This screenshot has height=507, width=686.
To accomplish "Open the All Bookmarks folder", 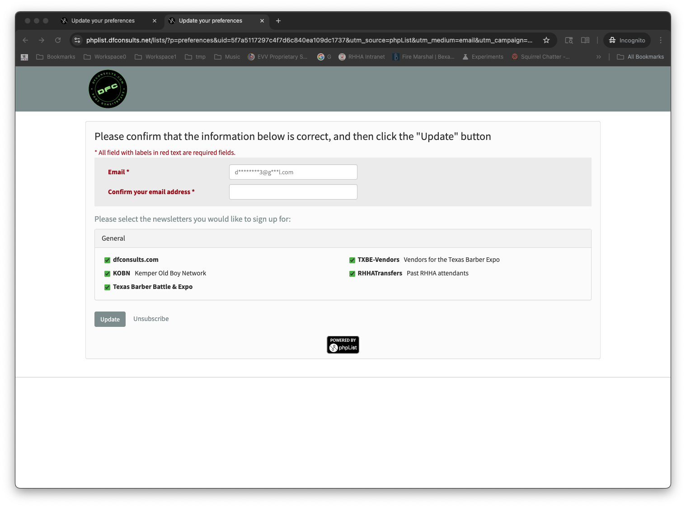I will pos(640,57).
